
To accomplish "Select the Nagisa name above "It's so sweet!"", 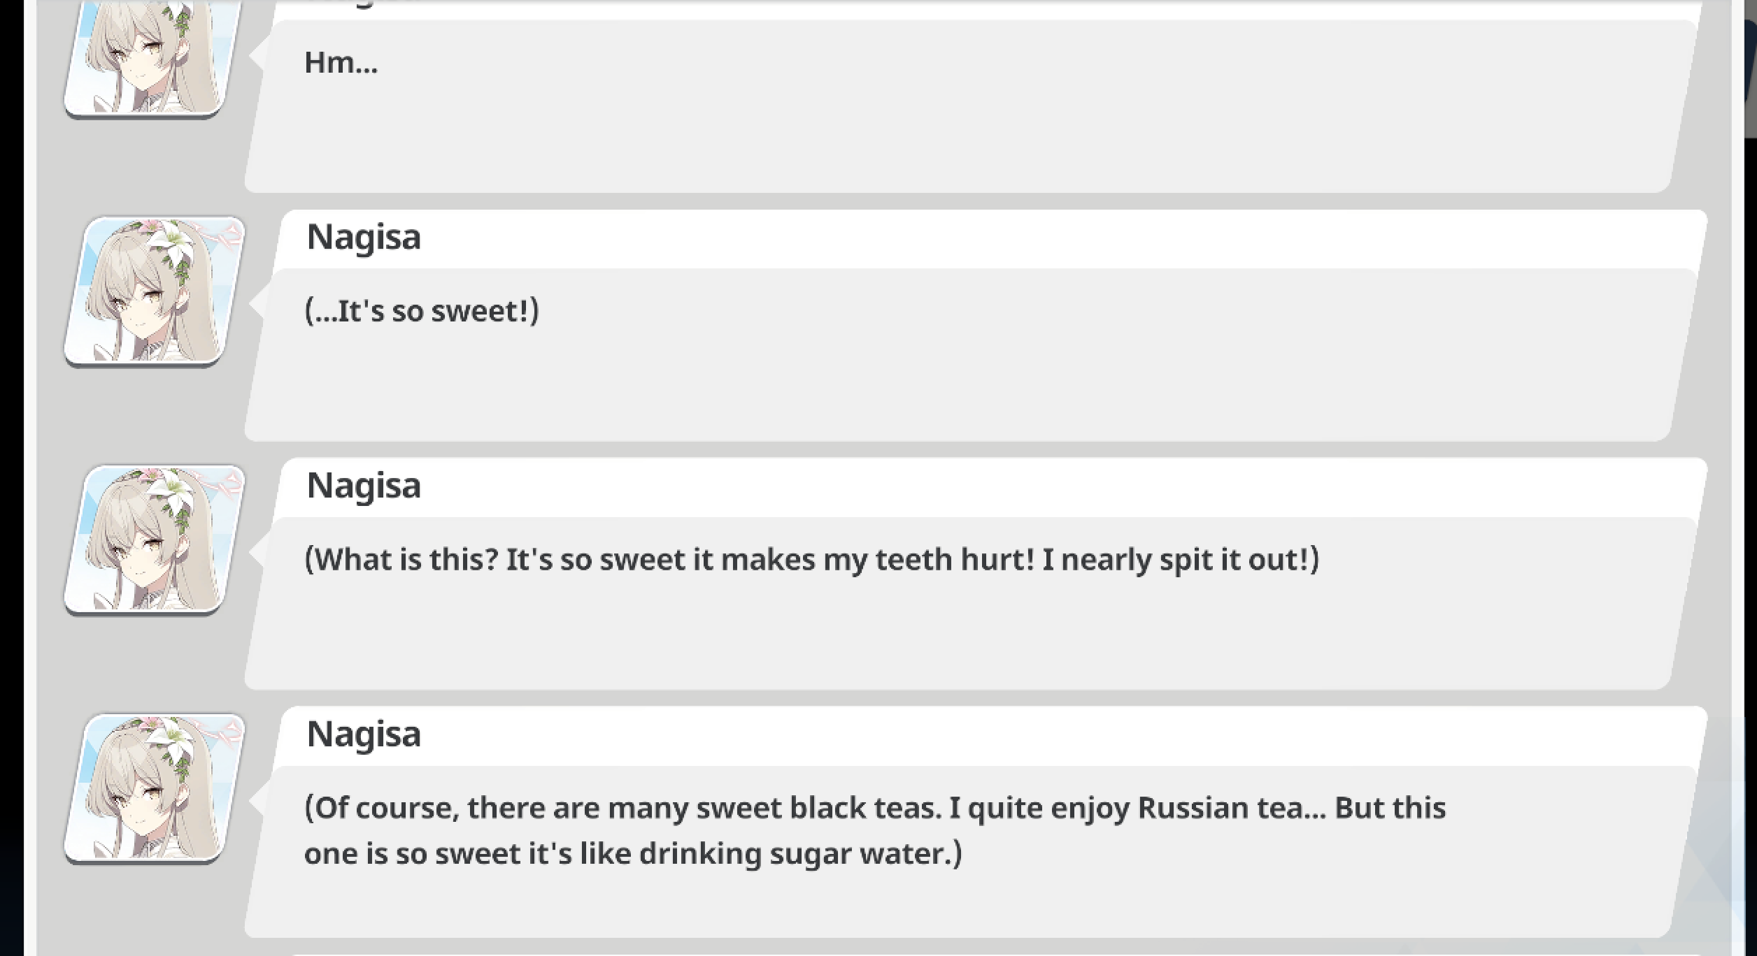I will click(364, 237).
